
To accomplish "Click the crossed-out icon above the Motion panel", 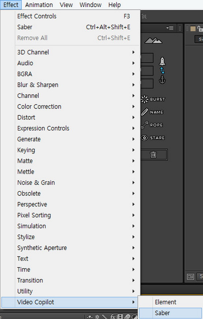I will tap(144, 16).
